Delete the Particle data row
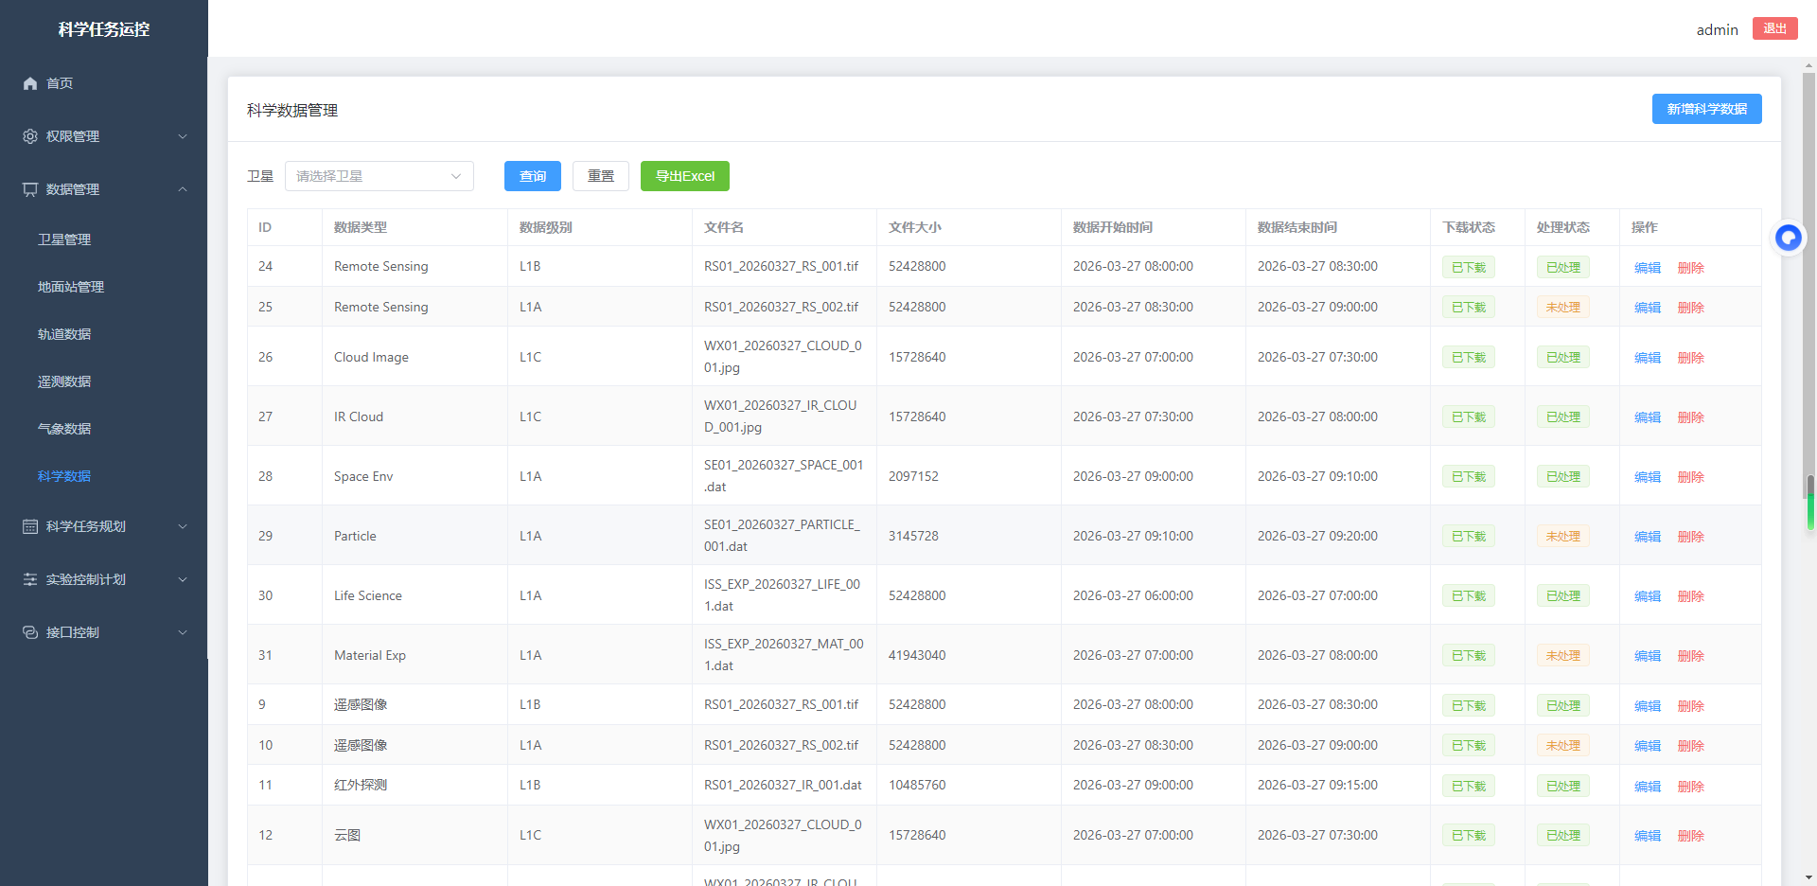Viewport: 1817px width, 886px height. [x=1690, y=537]
